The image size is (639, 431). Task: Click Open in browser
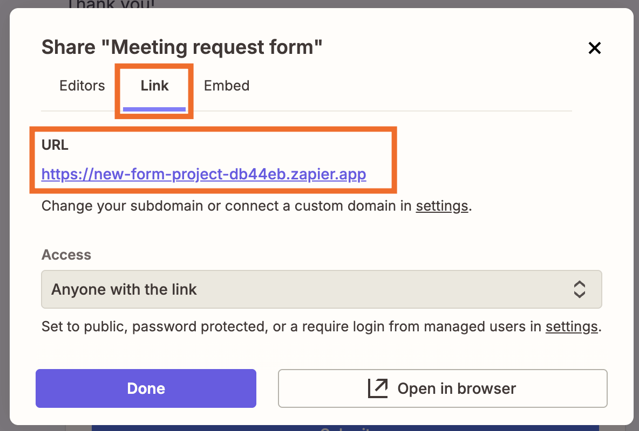443,388
